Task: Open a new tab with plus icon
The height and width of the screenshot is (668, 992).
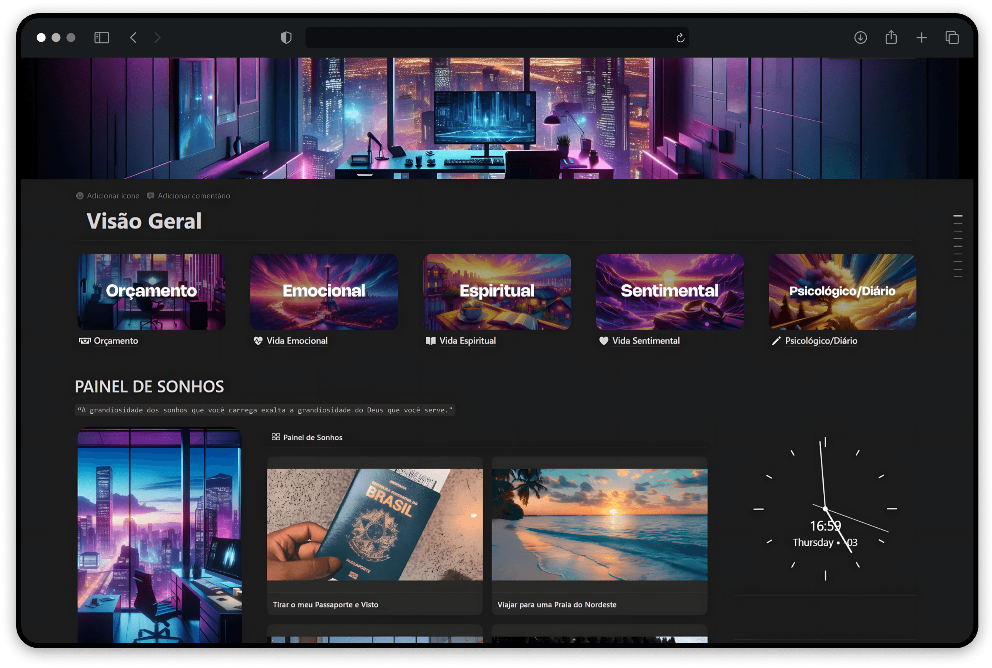Action: coord(921,37)
